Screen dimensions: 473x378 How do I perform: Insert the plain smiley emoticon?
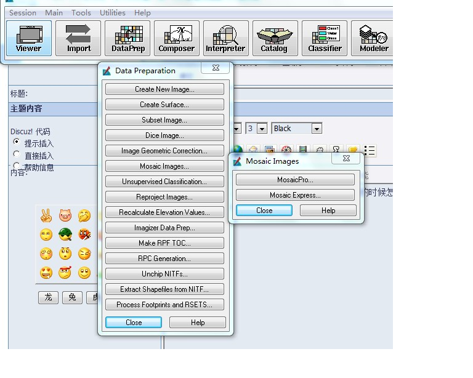[x=84, y=273]
